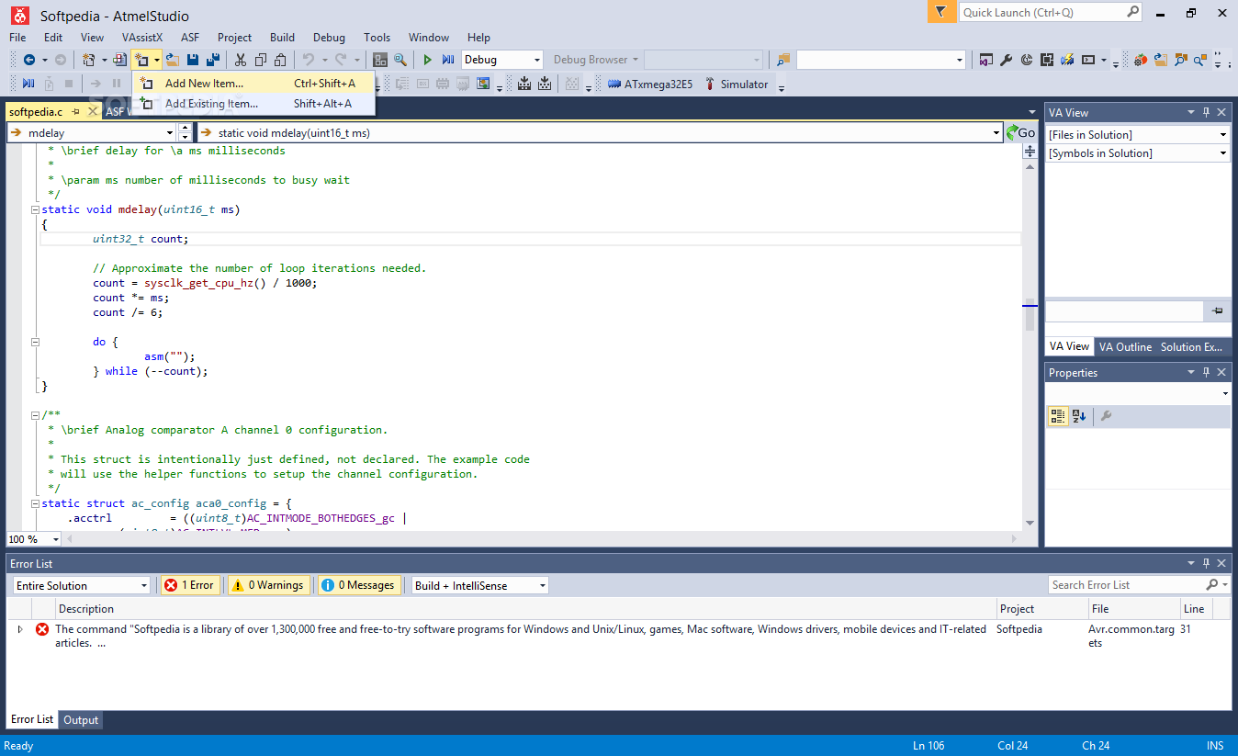Open the mdelay scope dropdown
Viewport: 1238px width, 756px height.
pos(169,132)
